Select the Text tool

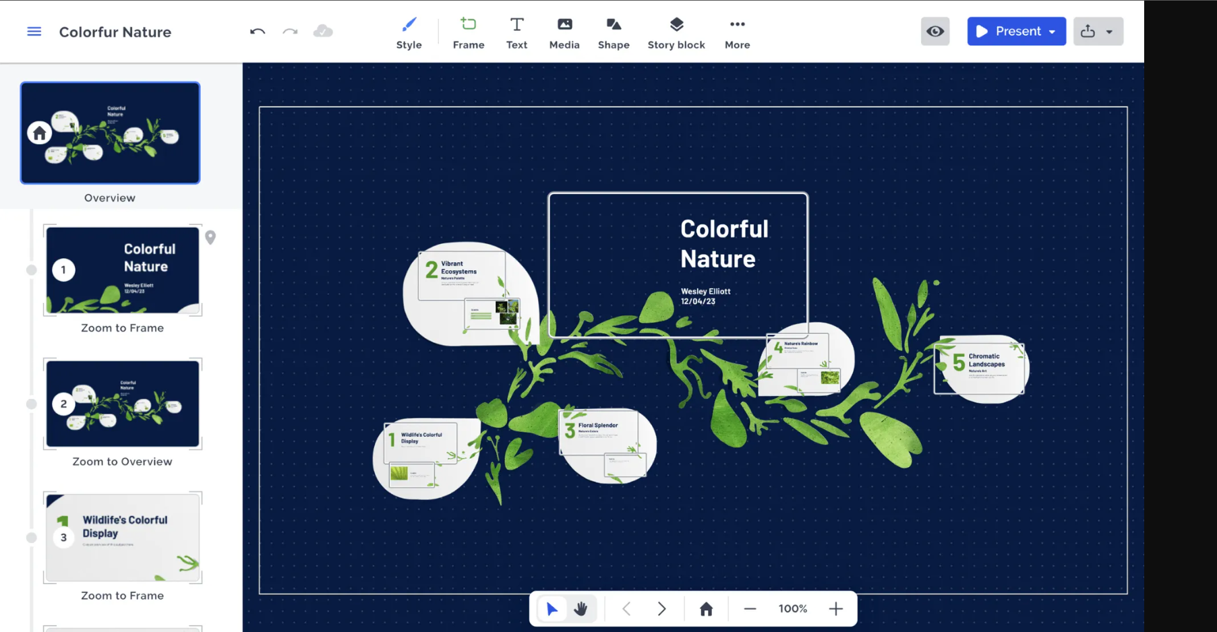[x=516, y=32]
